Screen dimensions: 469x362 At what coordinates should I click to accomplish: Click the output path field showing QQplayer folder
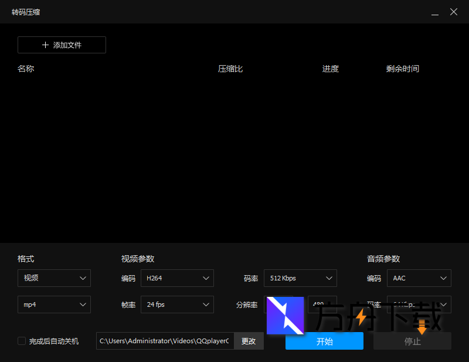coord(164,341)
